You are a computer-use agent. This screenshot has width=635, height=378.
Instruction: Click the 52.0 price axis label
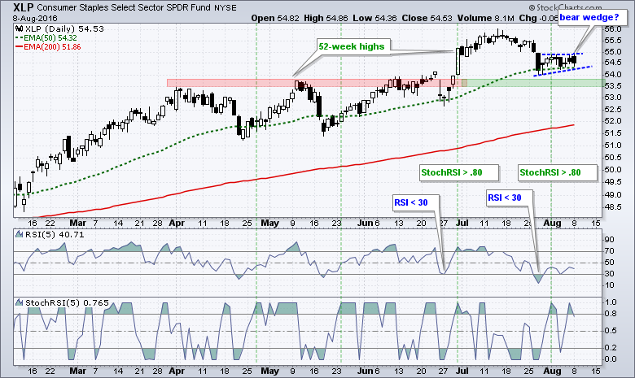(x=613, y=121)
